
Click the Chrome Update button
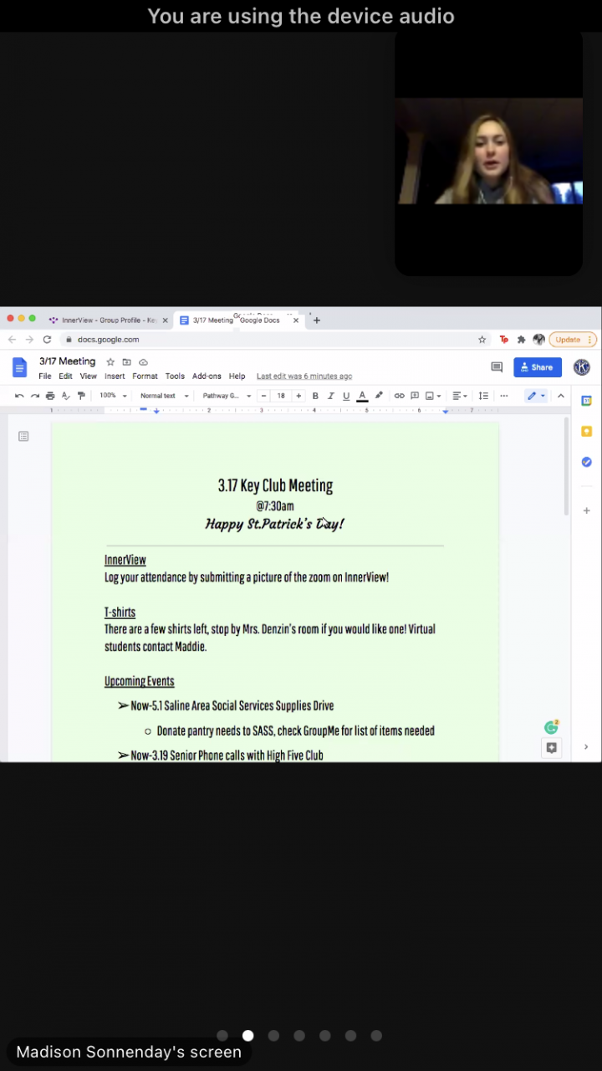[573, 340]
